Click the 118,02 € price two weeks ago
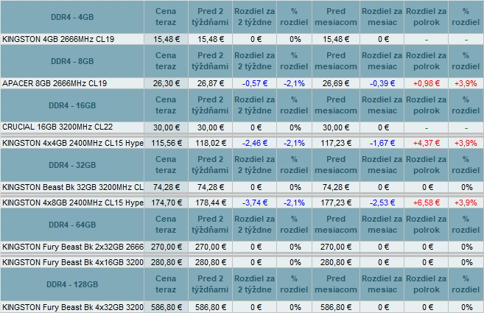The image size is (484, 313). pos(210,143)
